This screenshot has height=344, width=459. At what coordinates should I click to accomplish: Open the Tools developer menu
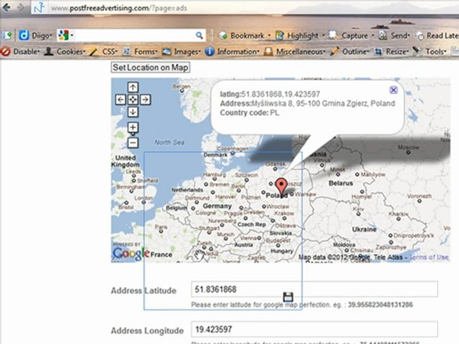(429, 52)
